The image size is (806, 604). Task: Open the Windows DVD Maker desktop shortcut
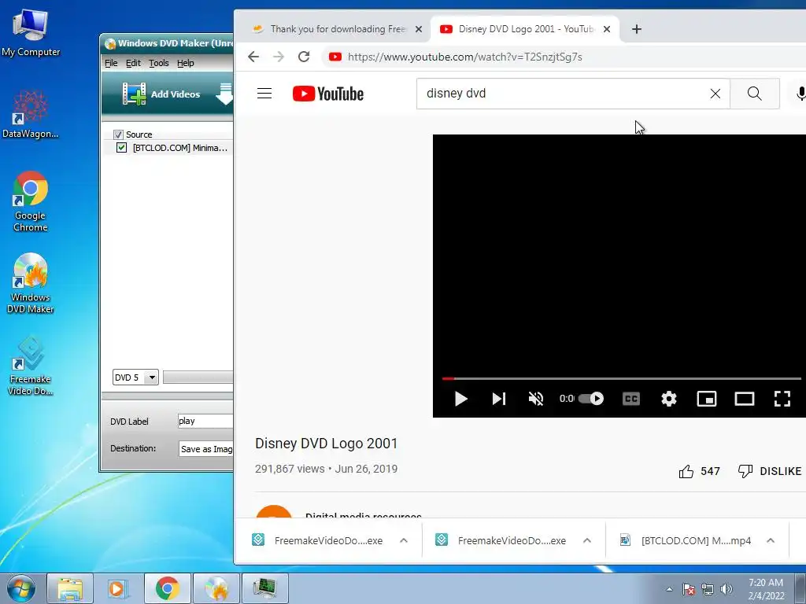click(31, 283)
